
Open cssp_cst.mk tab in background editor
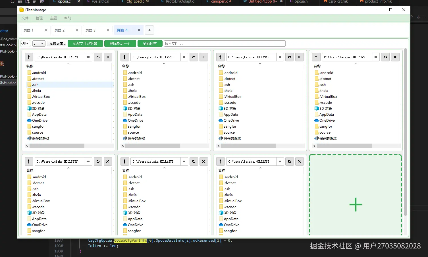(338, 2)
